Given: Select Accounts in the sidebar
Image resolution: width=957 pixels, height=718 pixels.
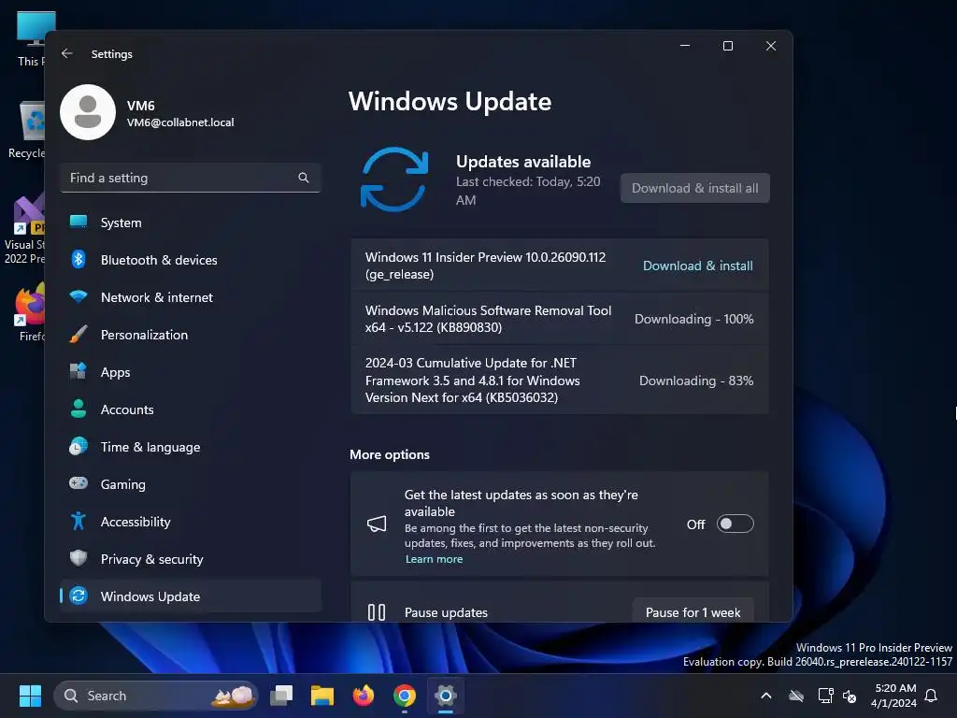Looking at the screenshot, I should tap(191, 409).
